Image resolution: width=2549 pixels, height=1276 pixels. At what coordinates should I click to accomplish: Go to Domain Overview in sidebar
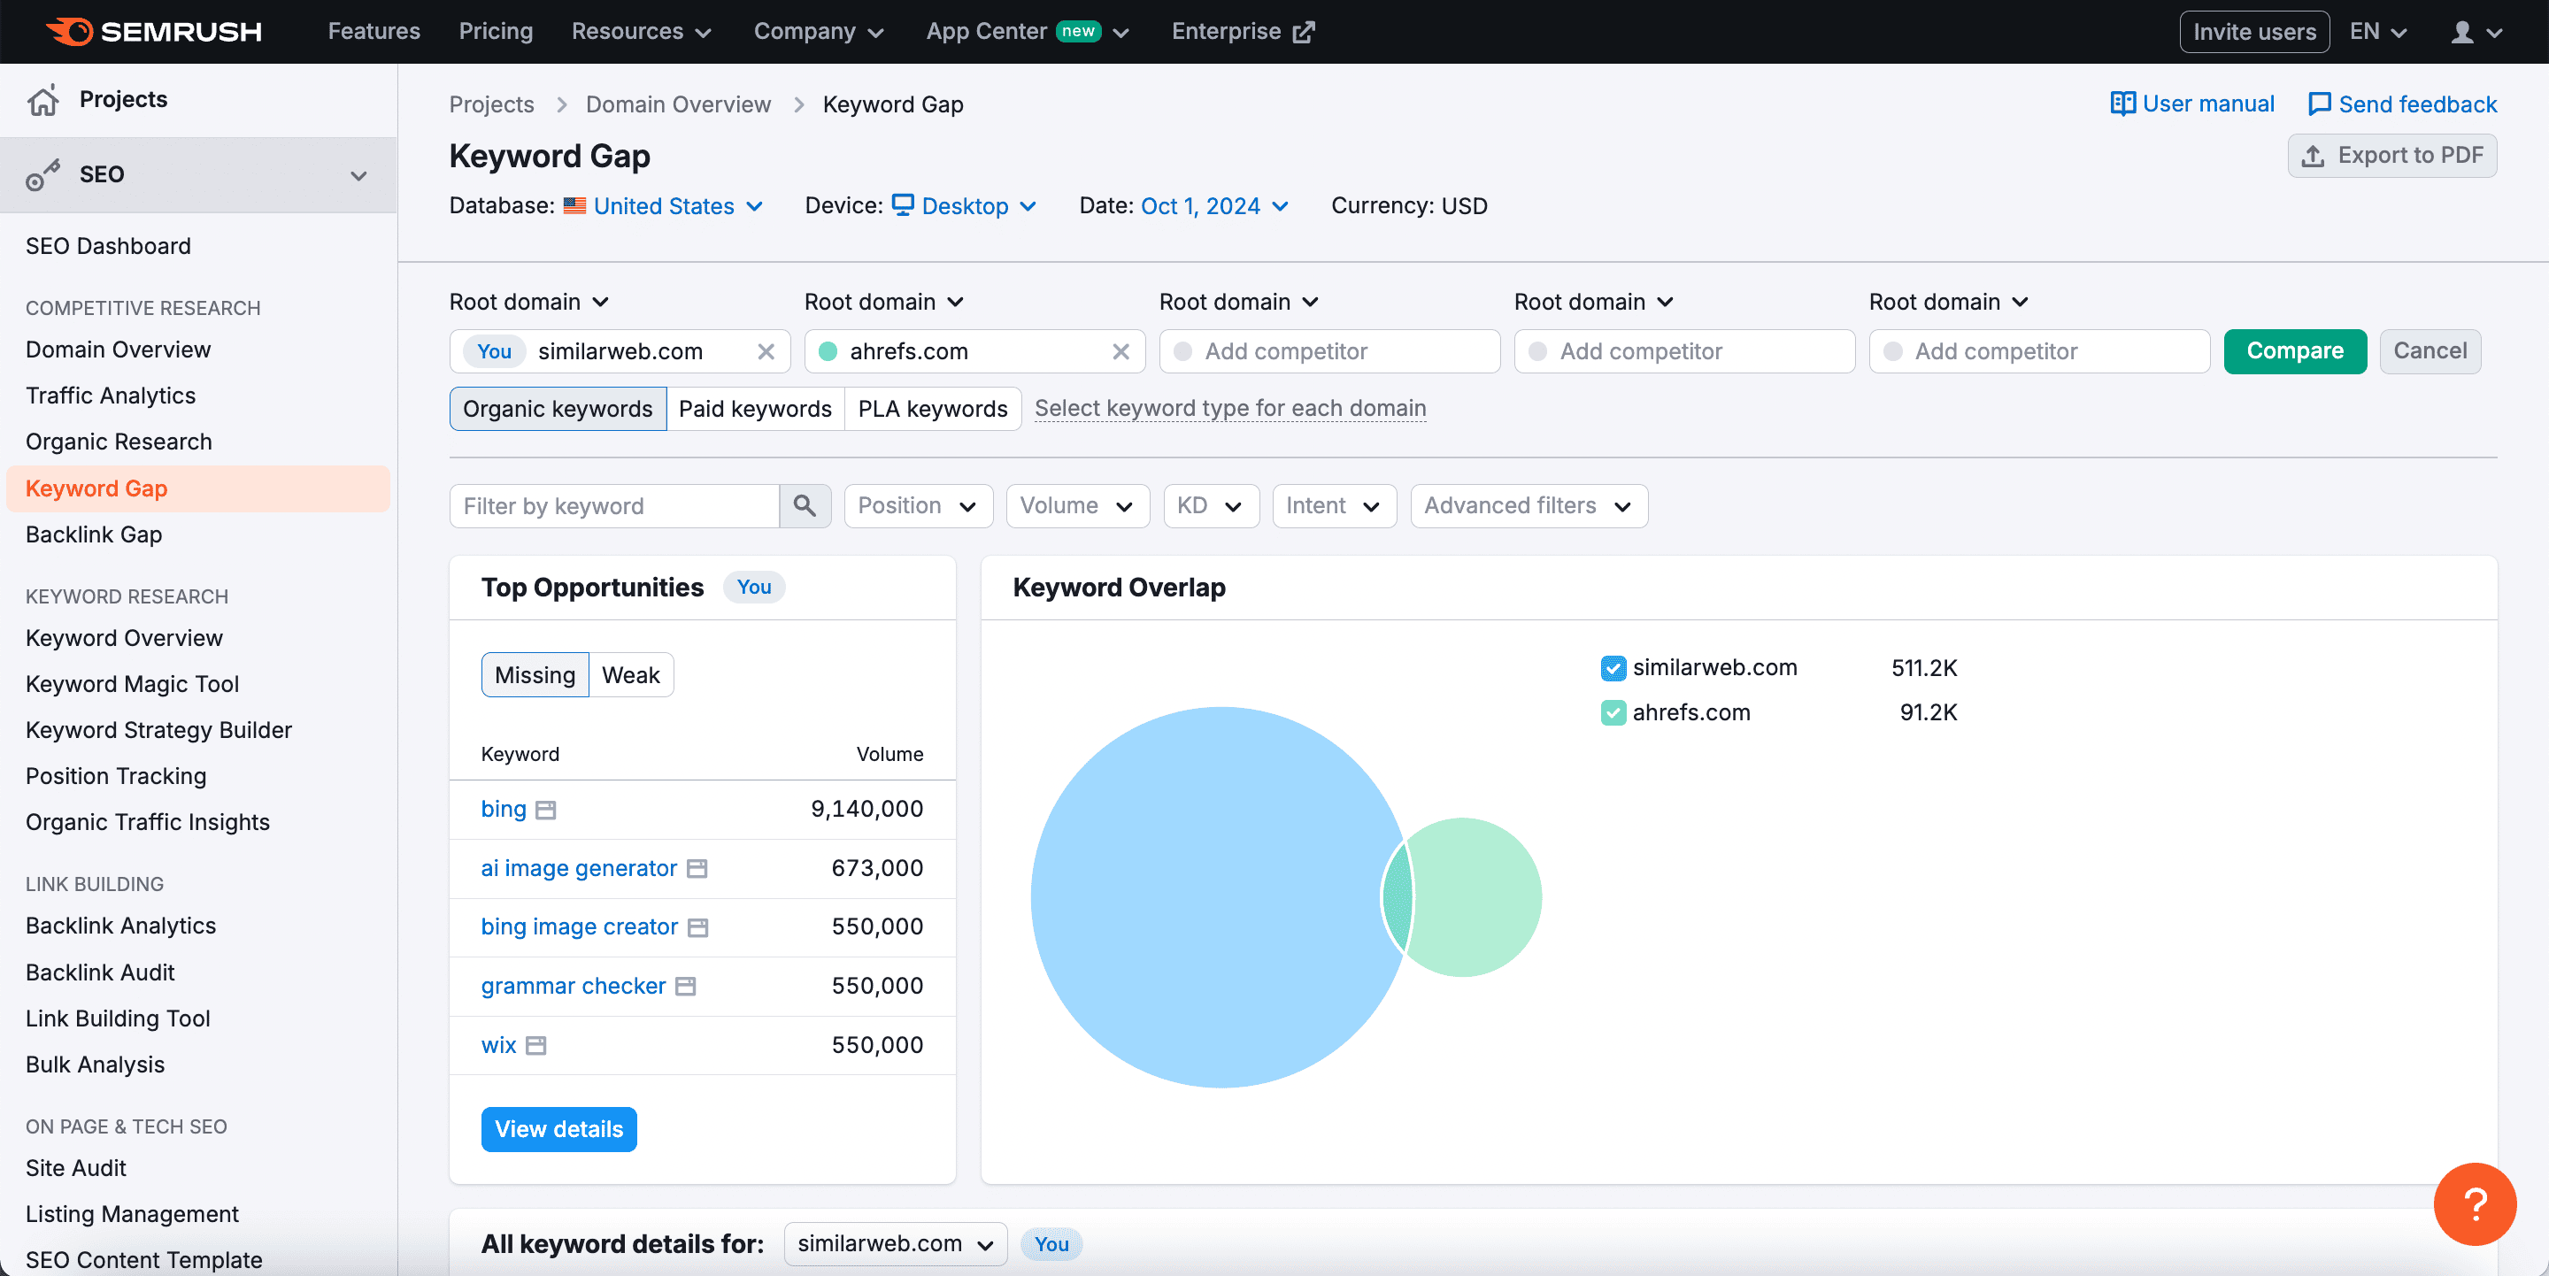pyautogui.click(x=118, y=350)
